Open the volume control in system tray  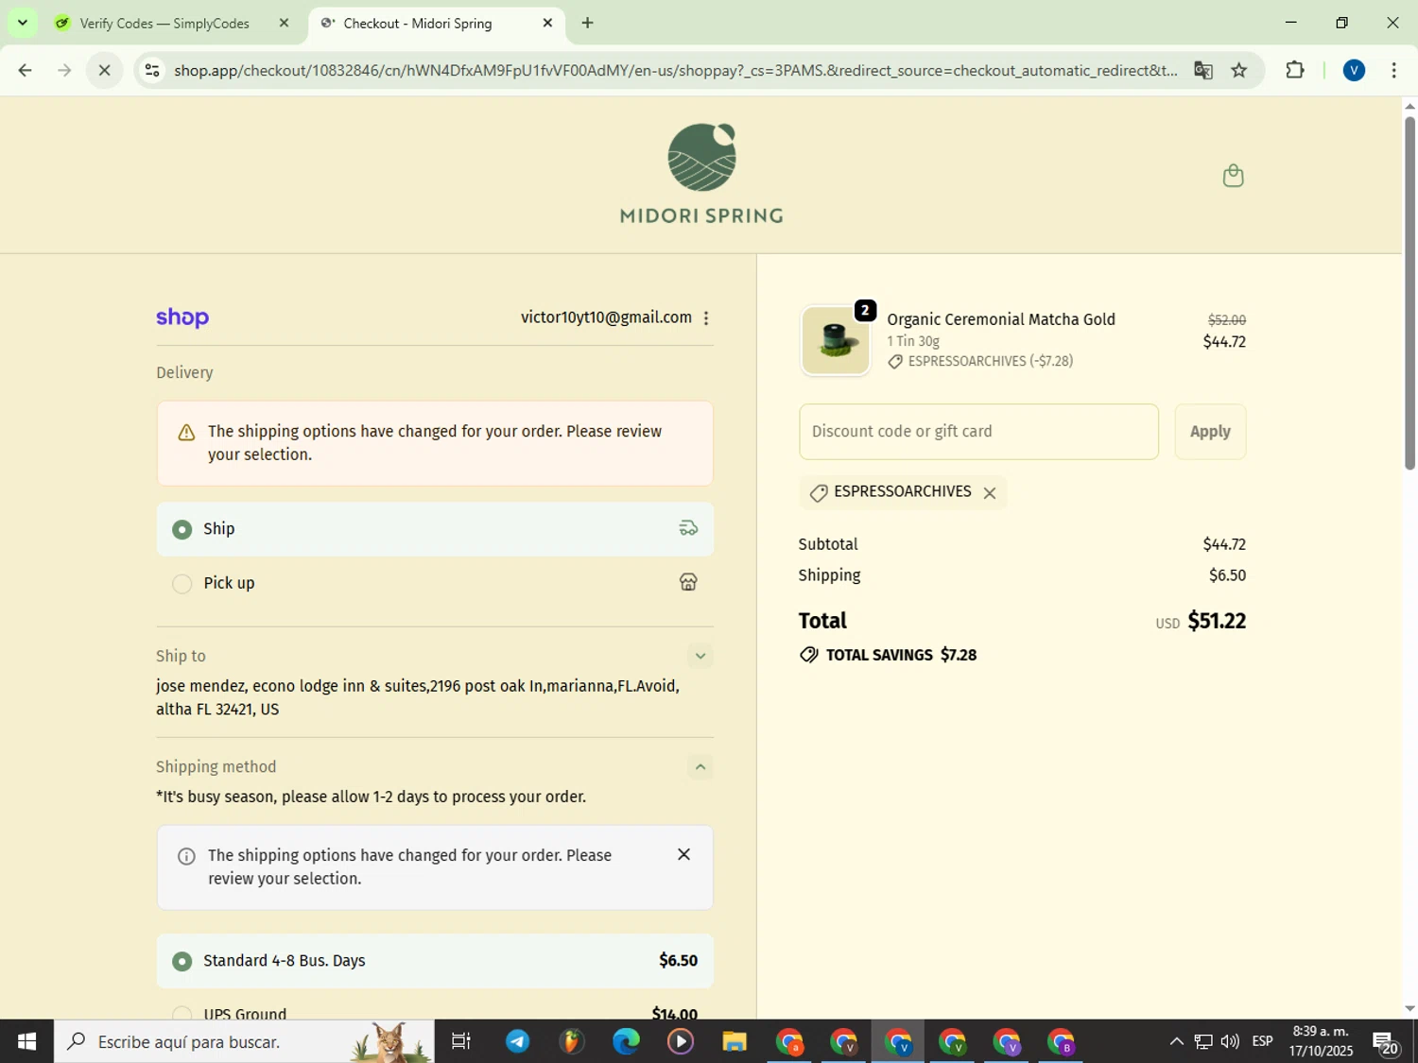[1229, 1041]
